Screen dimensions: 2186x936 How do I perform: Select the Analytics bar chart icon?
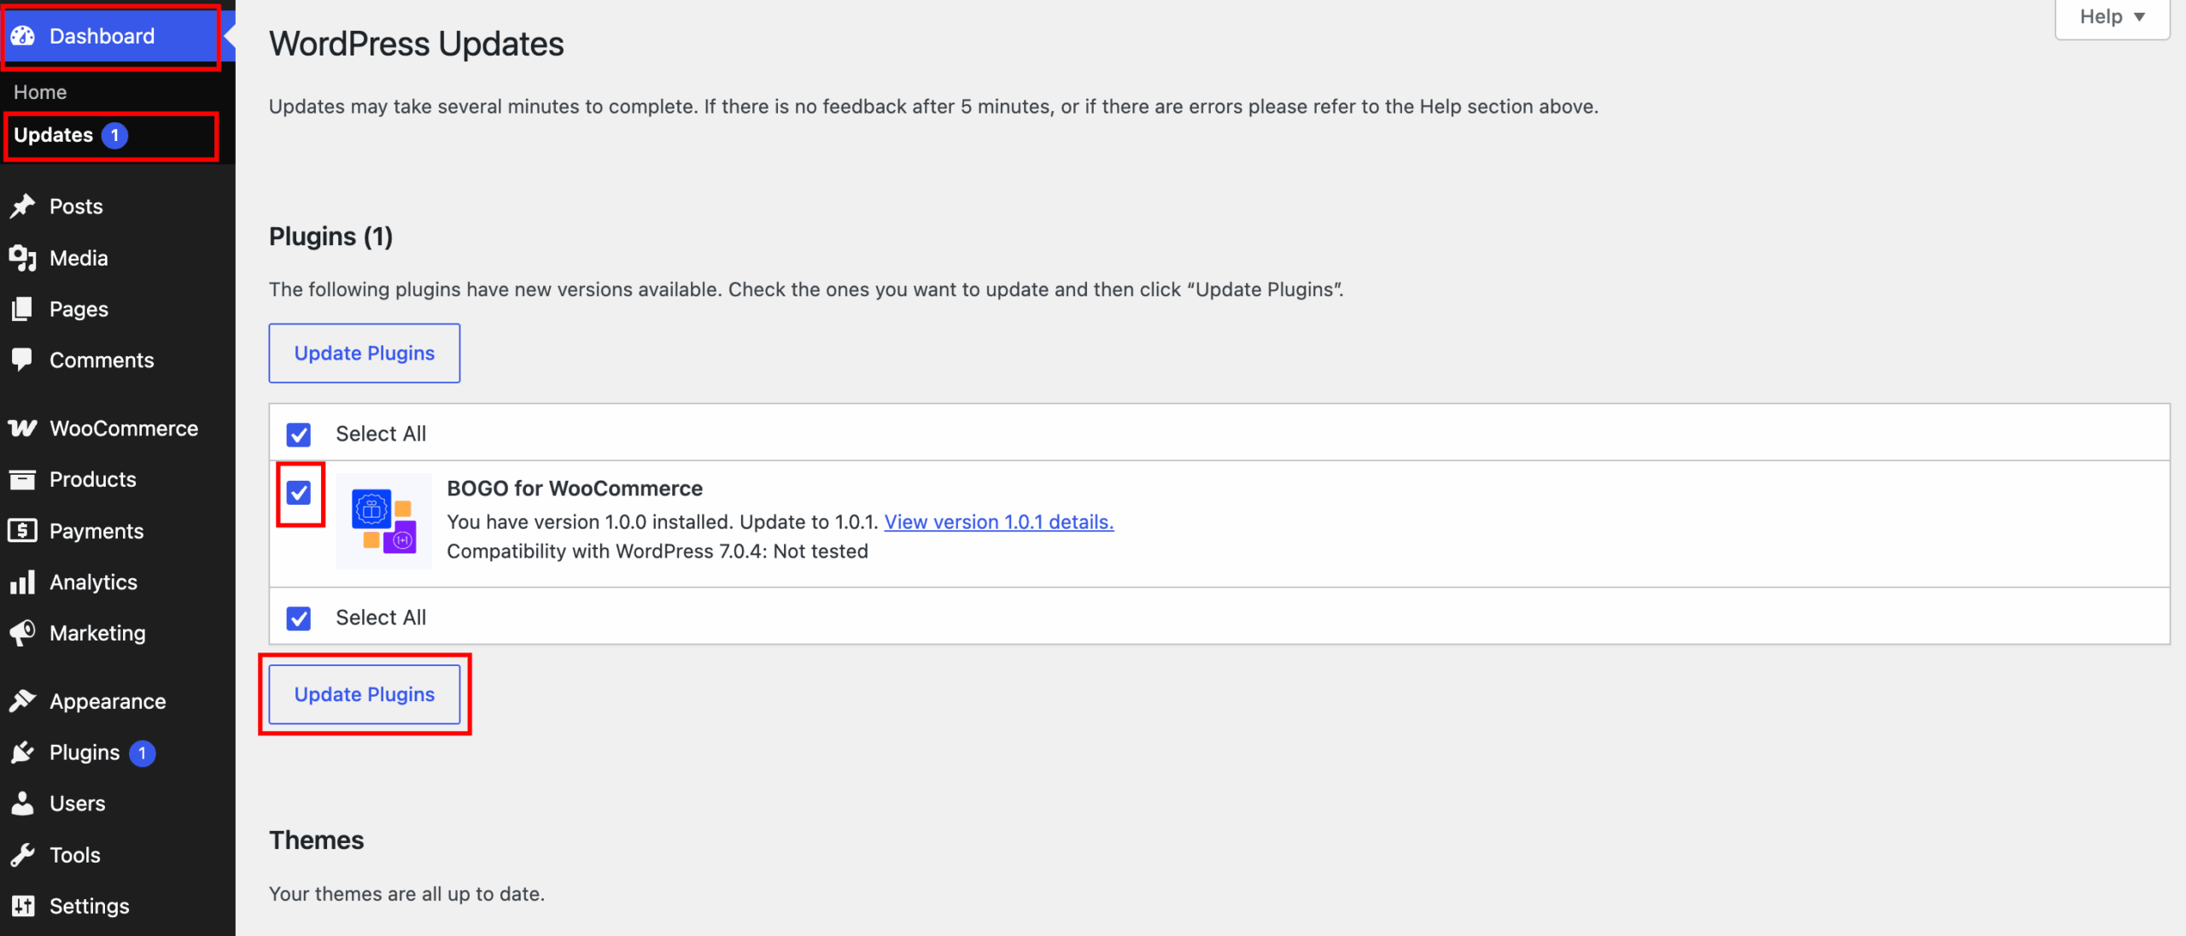[x=22, y=582]
